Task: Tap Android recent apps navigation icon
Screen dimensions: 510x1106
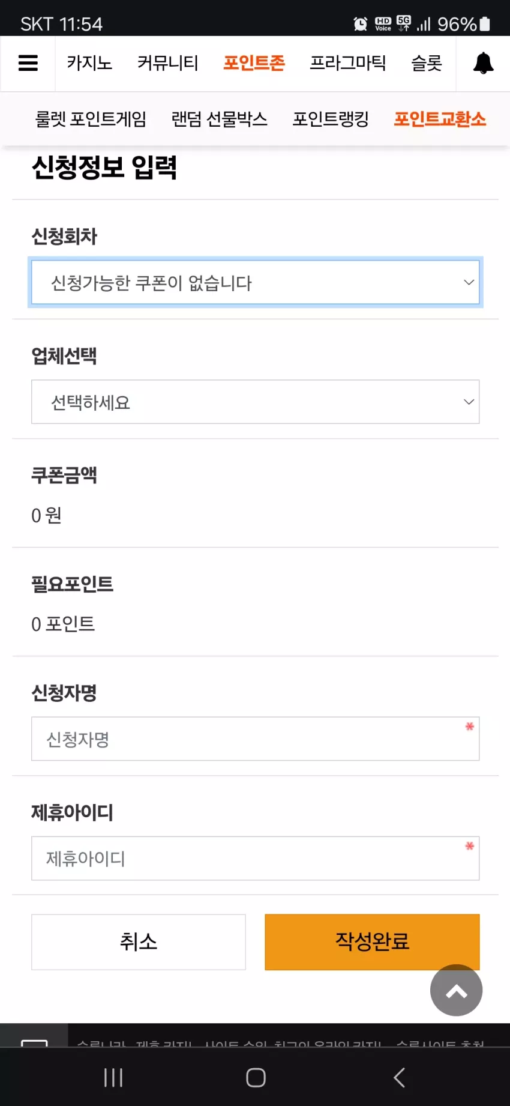Action: [x=113, y=1077]
